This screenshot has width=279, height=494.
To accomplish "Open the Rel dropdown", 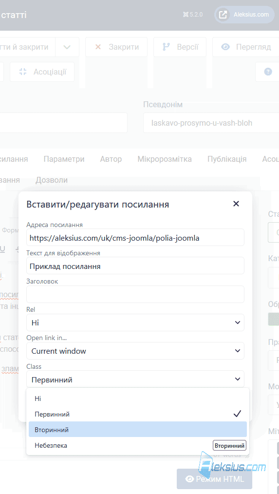I will (x=135, y=323).
